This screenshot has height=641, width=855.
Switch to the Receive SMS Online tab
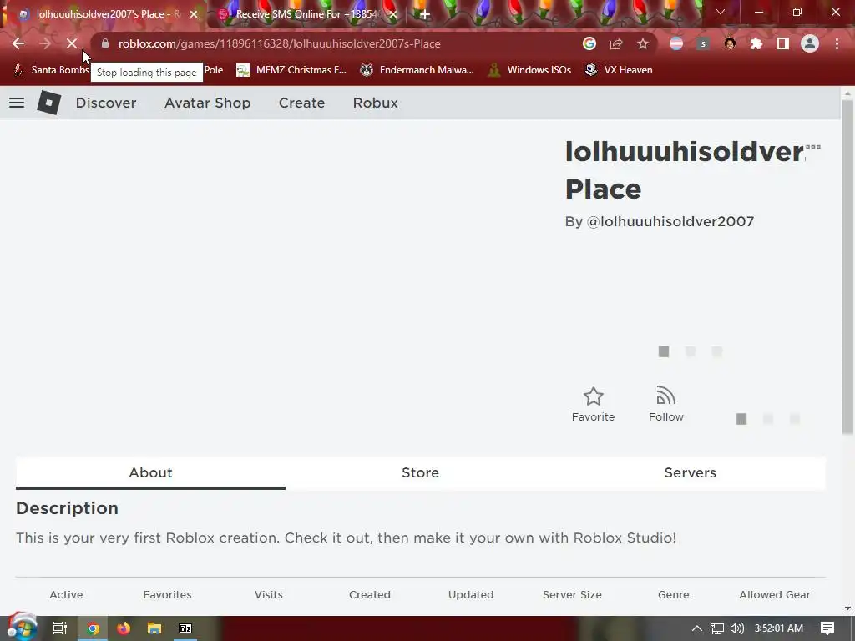(x=306, y=14)
